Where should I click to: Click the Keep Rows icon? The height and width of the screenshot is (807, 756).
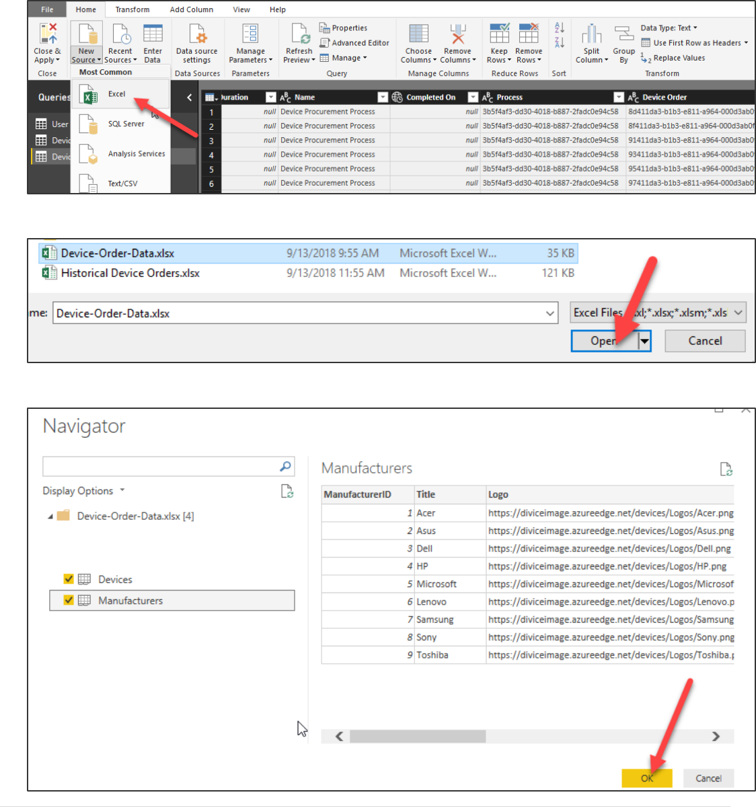[499, 33]
